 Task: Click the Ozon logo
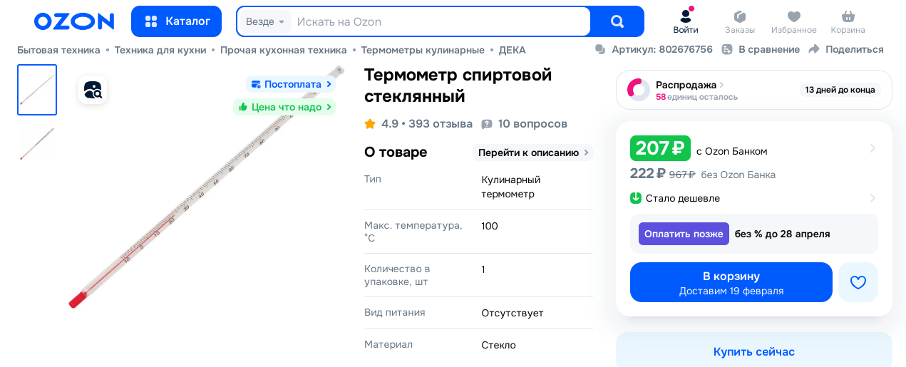(74, 21)
